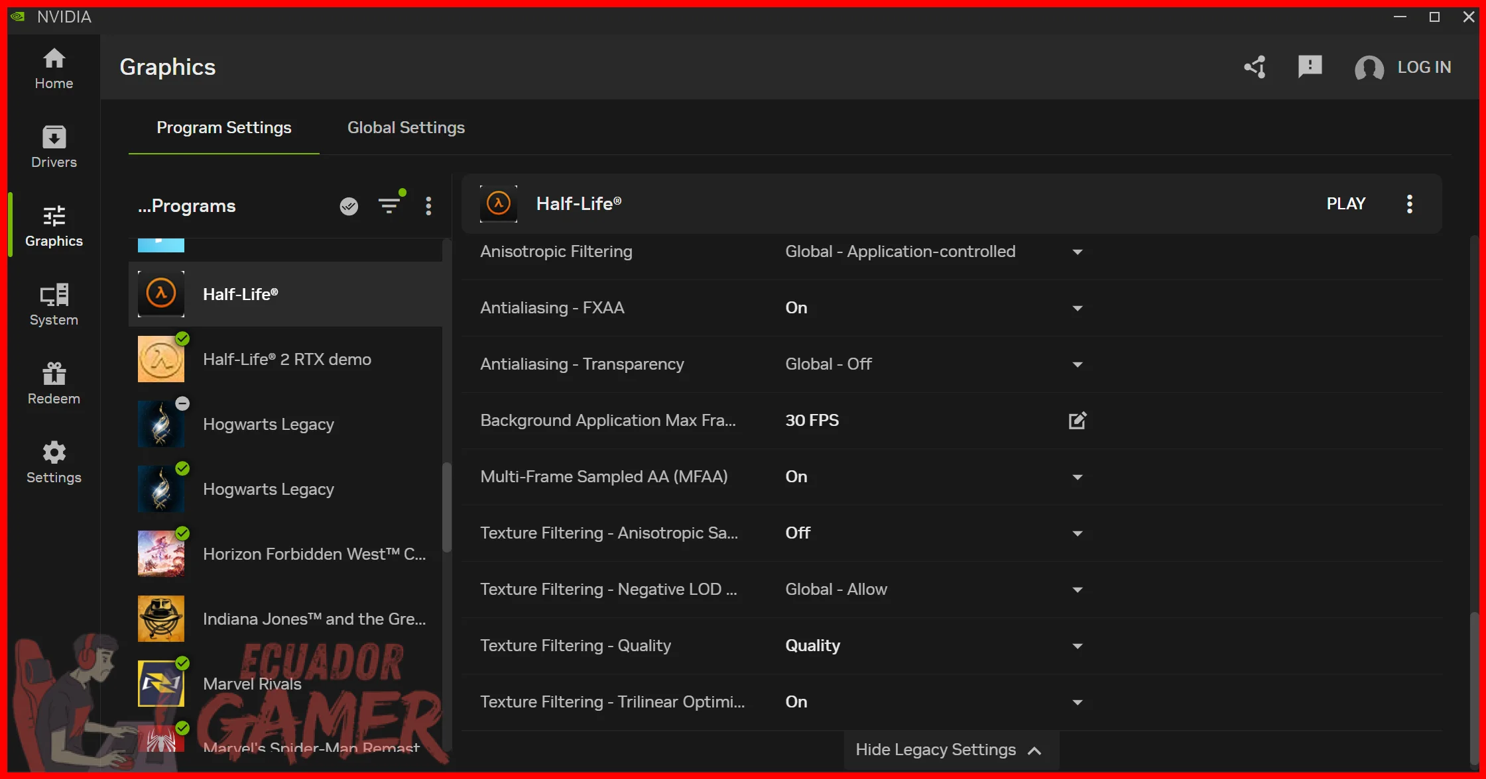Open Texture Filtering Anisotropic Sample dropdown

1078,533
